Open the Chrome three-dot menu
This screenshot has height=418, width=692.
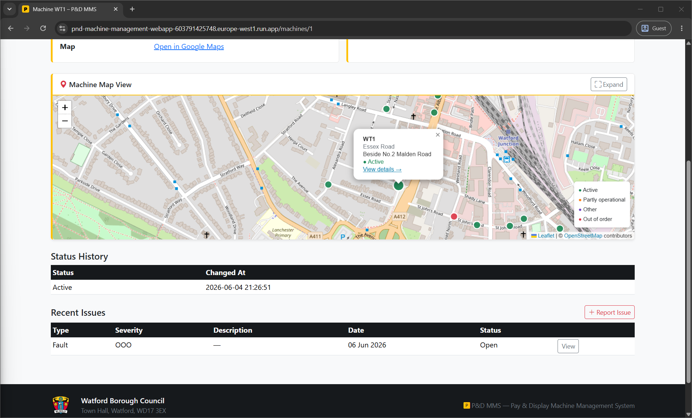682,28
